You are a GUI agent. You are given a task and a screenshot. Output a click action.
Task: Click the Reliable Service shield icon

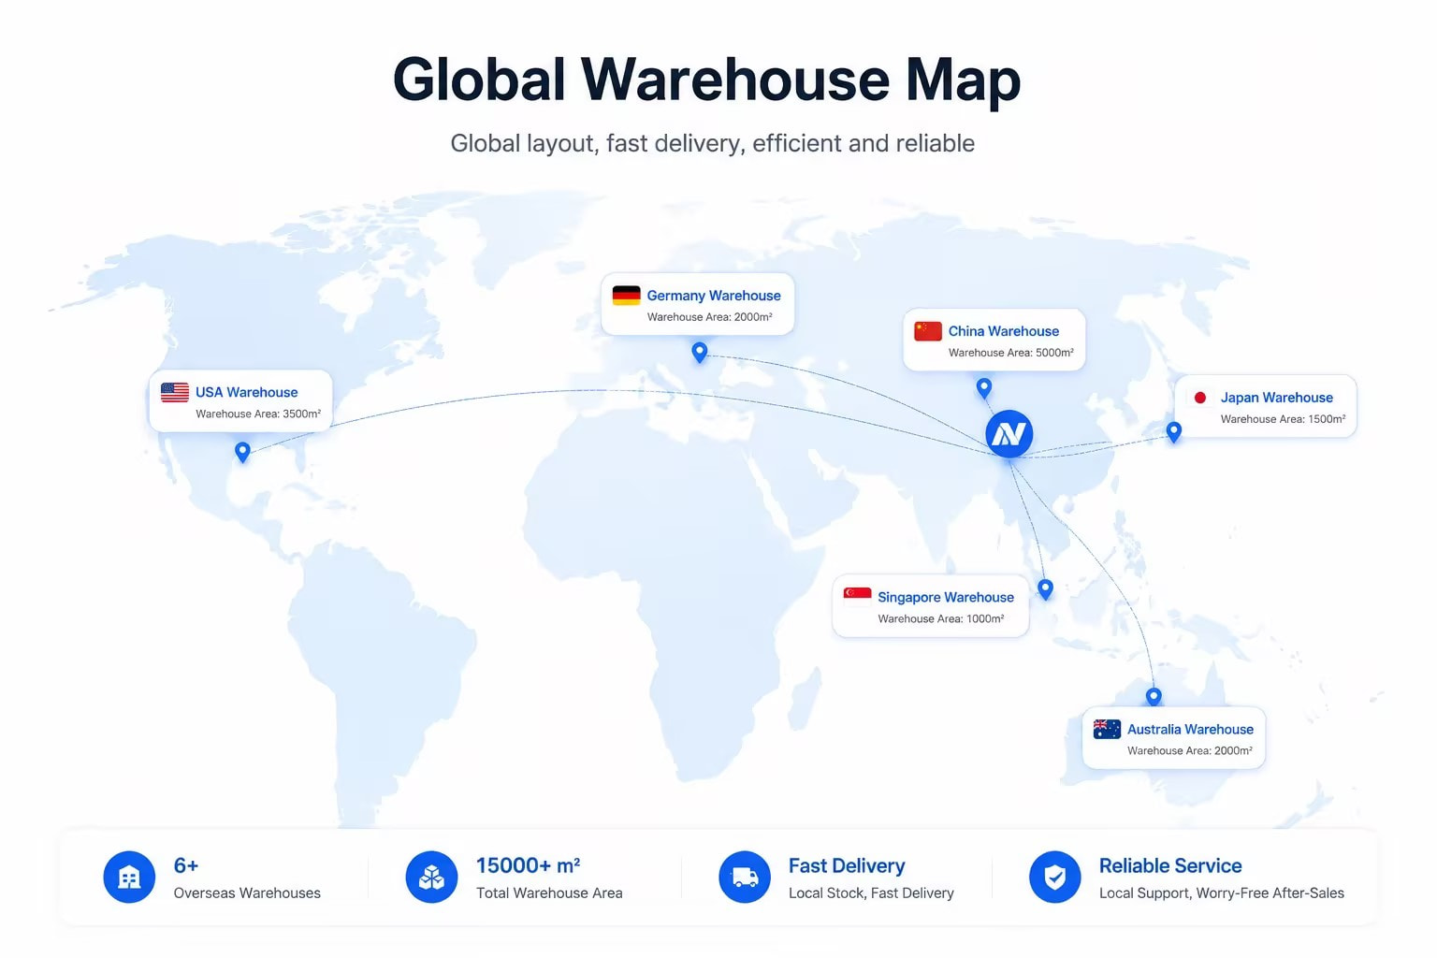point(1055,877)
